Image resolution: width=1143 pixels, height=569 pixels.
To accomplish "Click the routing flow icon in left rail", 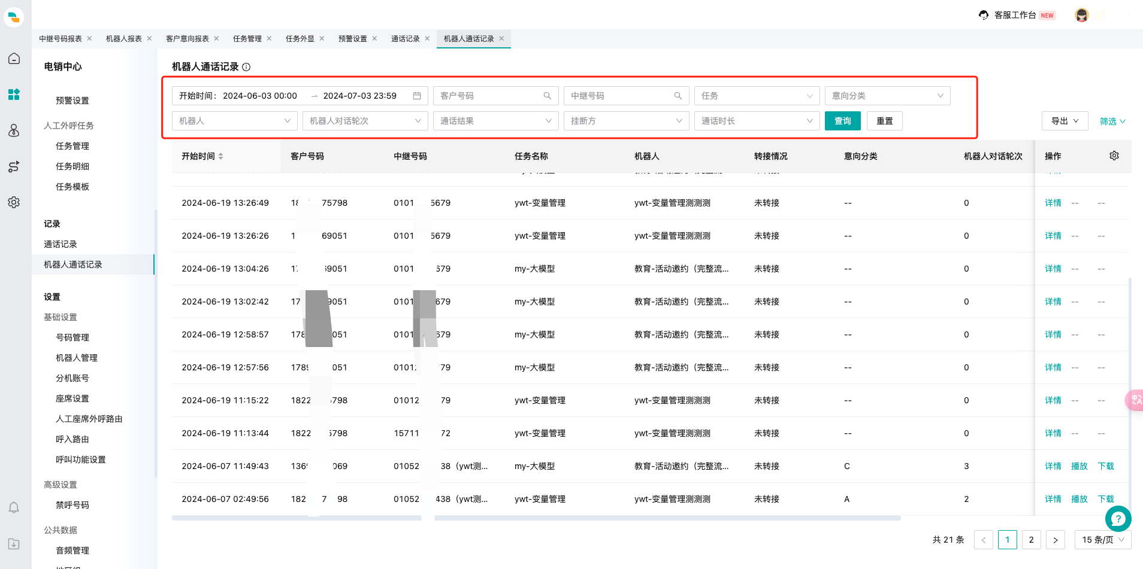I will click(x=14, y=166).
